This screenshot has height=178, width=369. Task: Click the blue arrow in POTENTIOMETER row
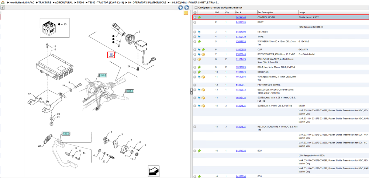pos(199,54)
